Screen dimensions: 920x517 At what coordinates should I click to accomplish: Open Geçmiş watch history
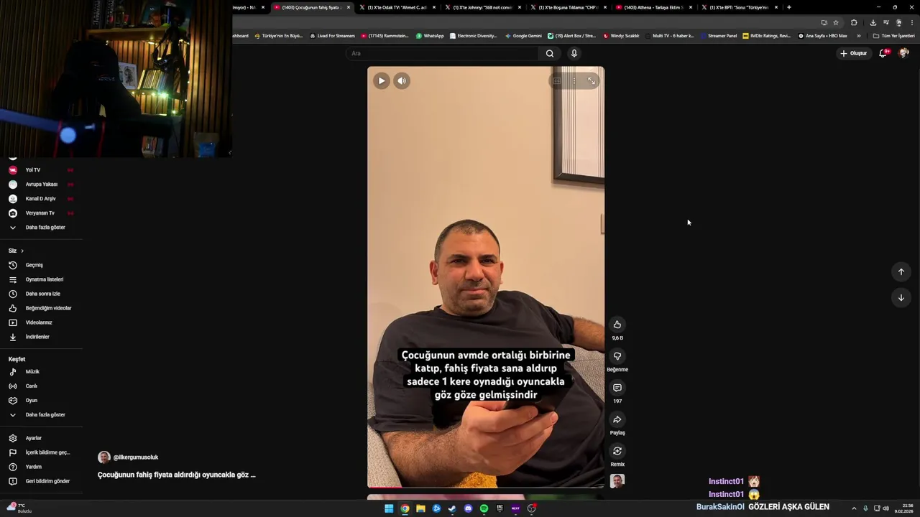click(x=41, y=265)
